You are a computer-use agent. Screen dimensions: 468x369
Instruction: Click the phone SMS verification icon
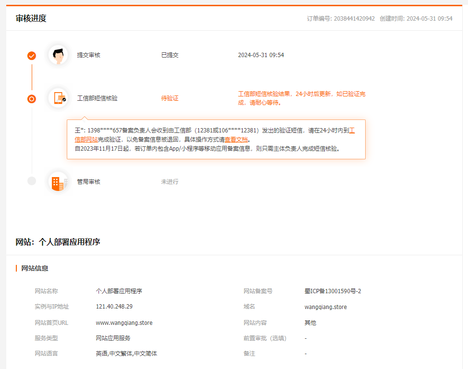coord(58,98)
